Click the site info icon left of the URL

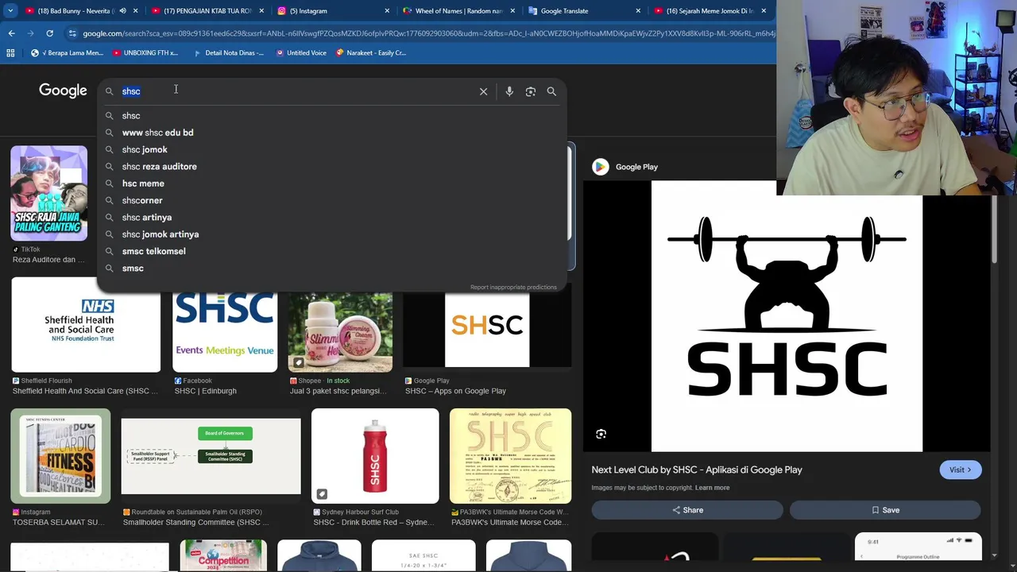click(72, 33)
